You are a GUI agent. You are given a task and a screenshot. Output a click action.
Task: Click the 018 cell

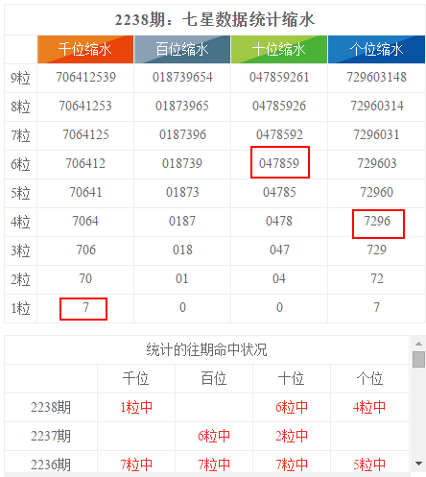[182, 250]
